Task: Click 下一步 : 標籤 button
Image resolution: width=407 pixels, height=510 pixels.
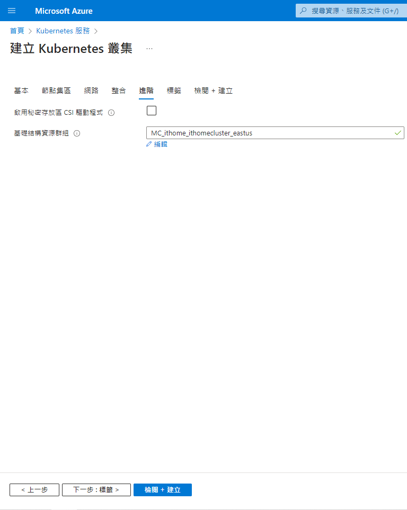Action: tap(96, 490)
